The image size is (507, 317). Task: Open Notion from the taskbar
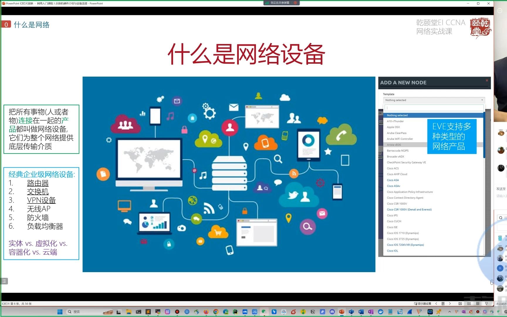click(x=313, y=312)
